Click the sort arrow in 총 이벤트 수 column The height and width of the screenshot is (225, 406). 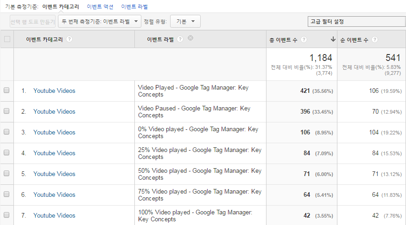(333, 39)
